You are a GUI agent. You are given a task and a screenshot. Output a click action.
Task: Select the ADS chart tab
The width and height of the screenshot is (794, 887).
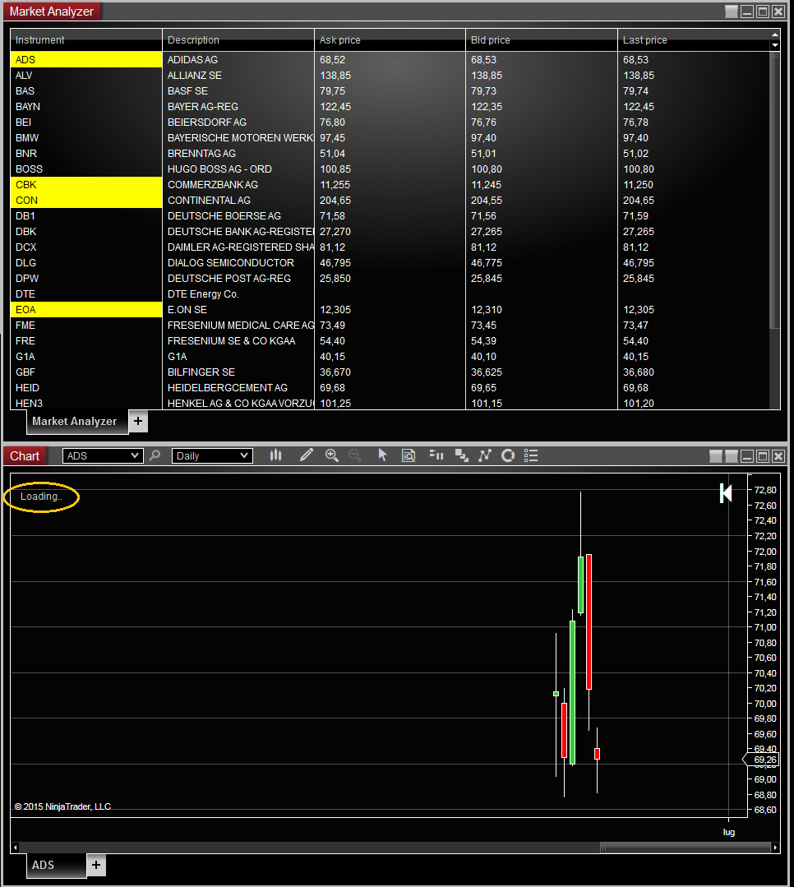56,865
